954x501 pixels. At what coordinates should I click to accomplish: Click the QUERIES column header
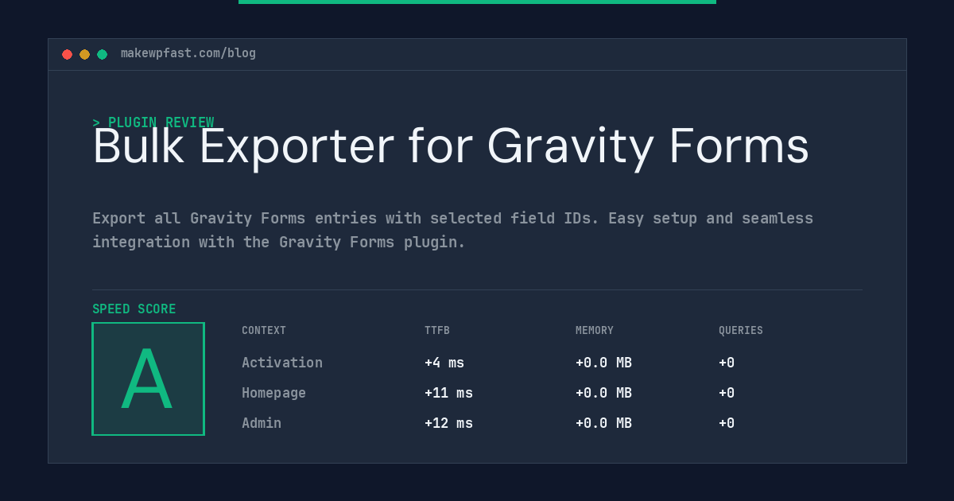741,331
